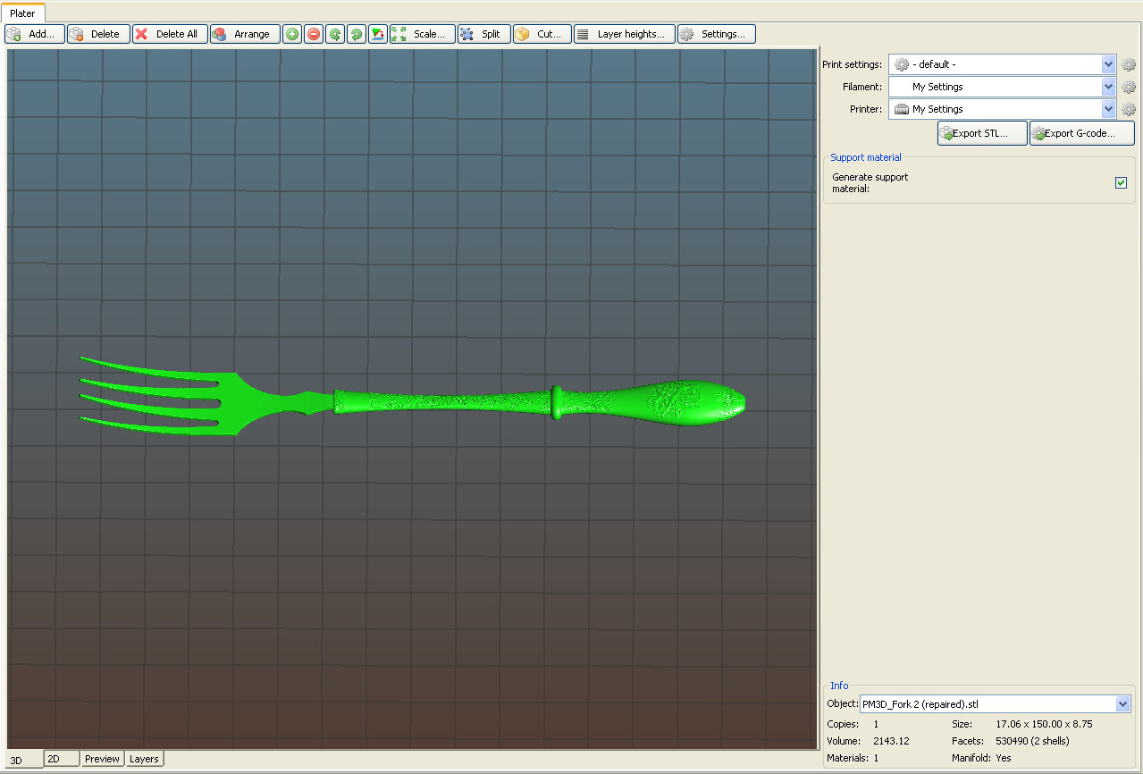1143x774 pixels.
Task: Export G-code for printing
Action: (x=1081, y=132)
